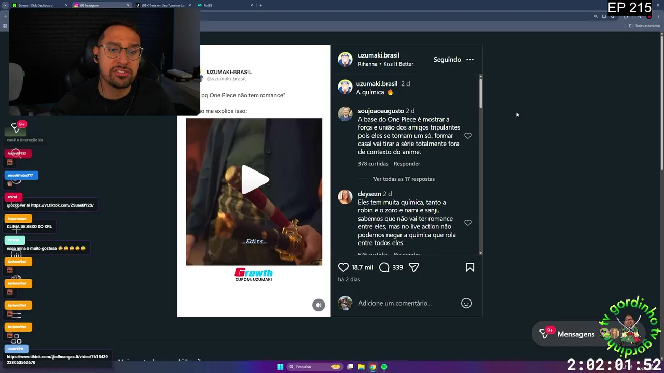
Task: Click deysezn's avatar picture
Action: point(345,197)
